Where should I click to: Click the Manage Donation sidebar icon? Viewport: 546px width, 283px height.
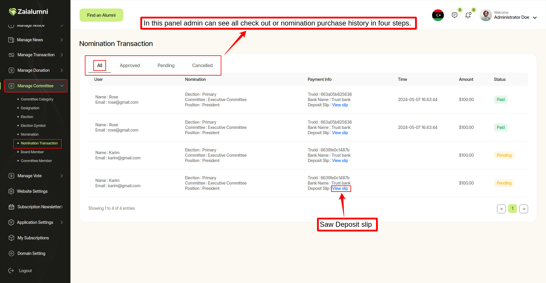coord(11,70)
